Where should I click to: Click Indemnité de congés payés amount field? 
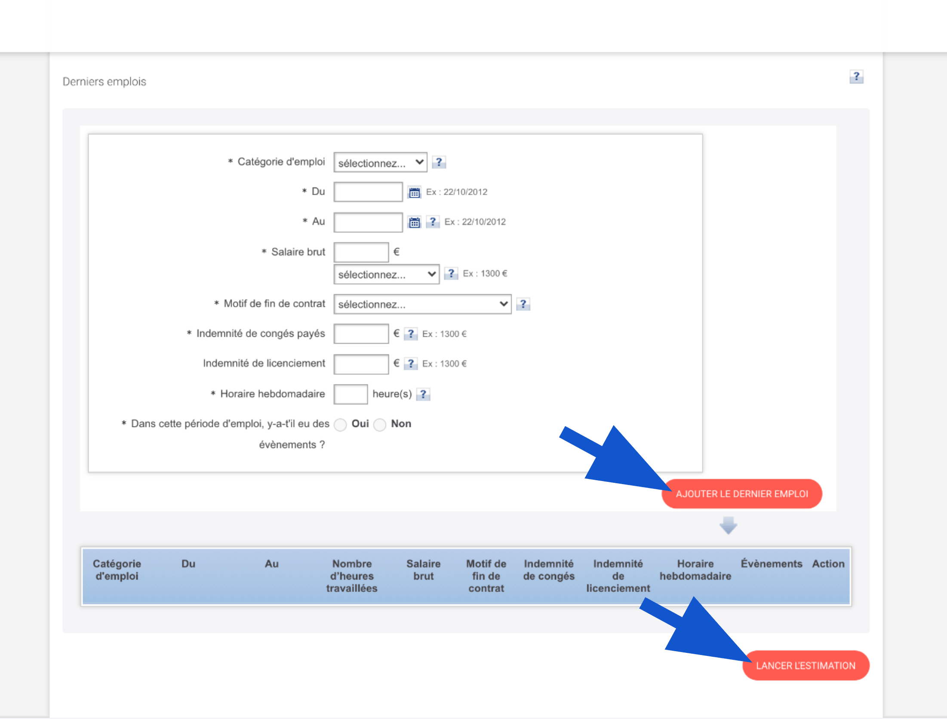(361, 334)
